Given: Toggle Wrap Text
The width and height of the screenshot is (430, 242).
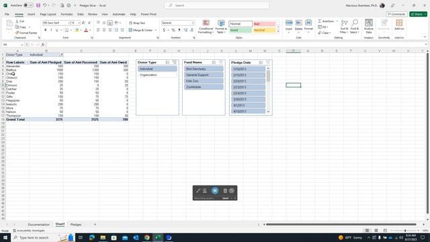Looking at the screenshot, I should [x=137, y=23].
